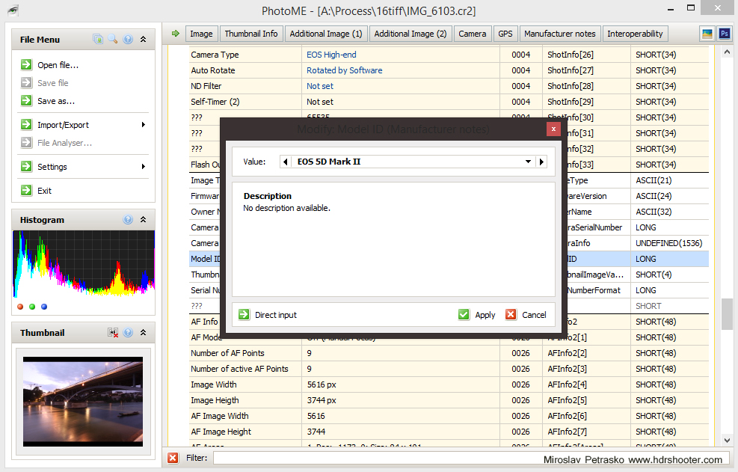Click the greyed-out Save file entry

point(52,83)
